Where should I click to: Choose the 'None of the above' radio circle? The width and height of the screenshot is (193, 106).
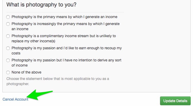8,72
